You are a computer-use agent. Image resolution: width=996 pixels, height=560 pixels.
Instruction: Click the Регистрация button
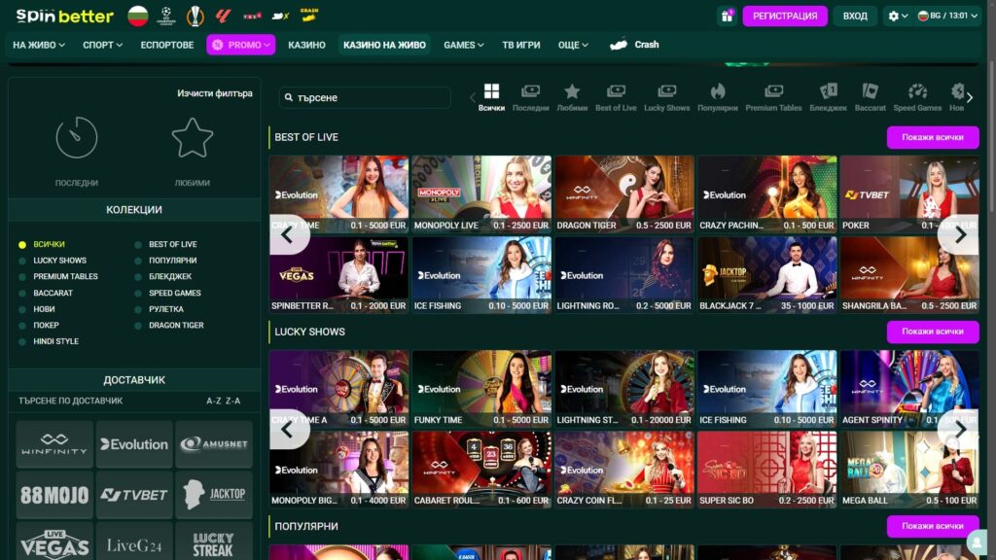tap(784, 17)
